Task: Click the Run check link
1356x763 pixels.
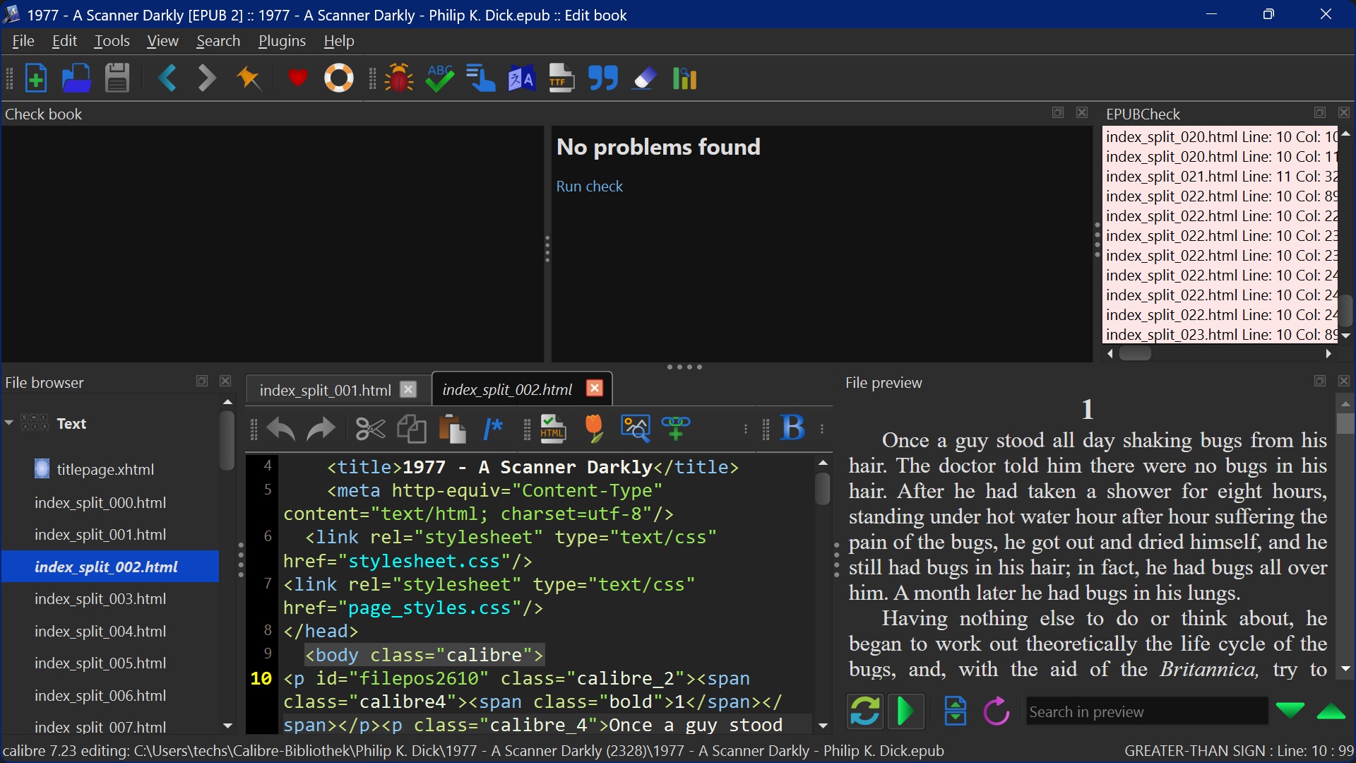Action: 589,187
